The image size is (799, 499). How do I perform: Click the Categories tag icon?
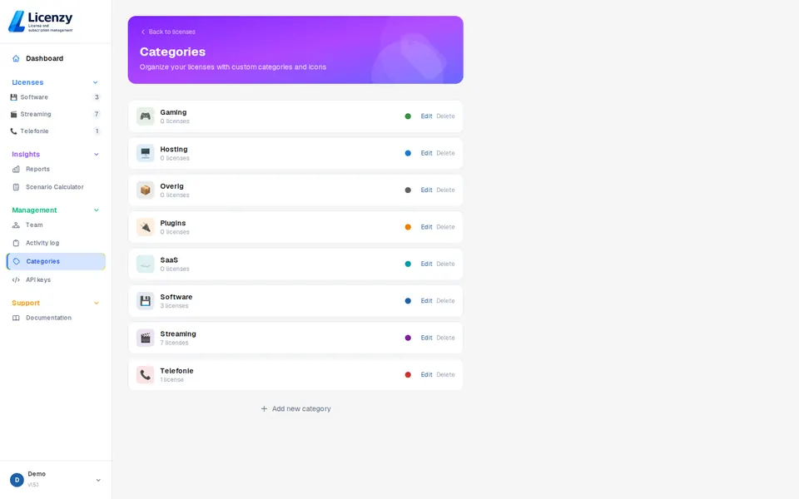coord(17,261)
